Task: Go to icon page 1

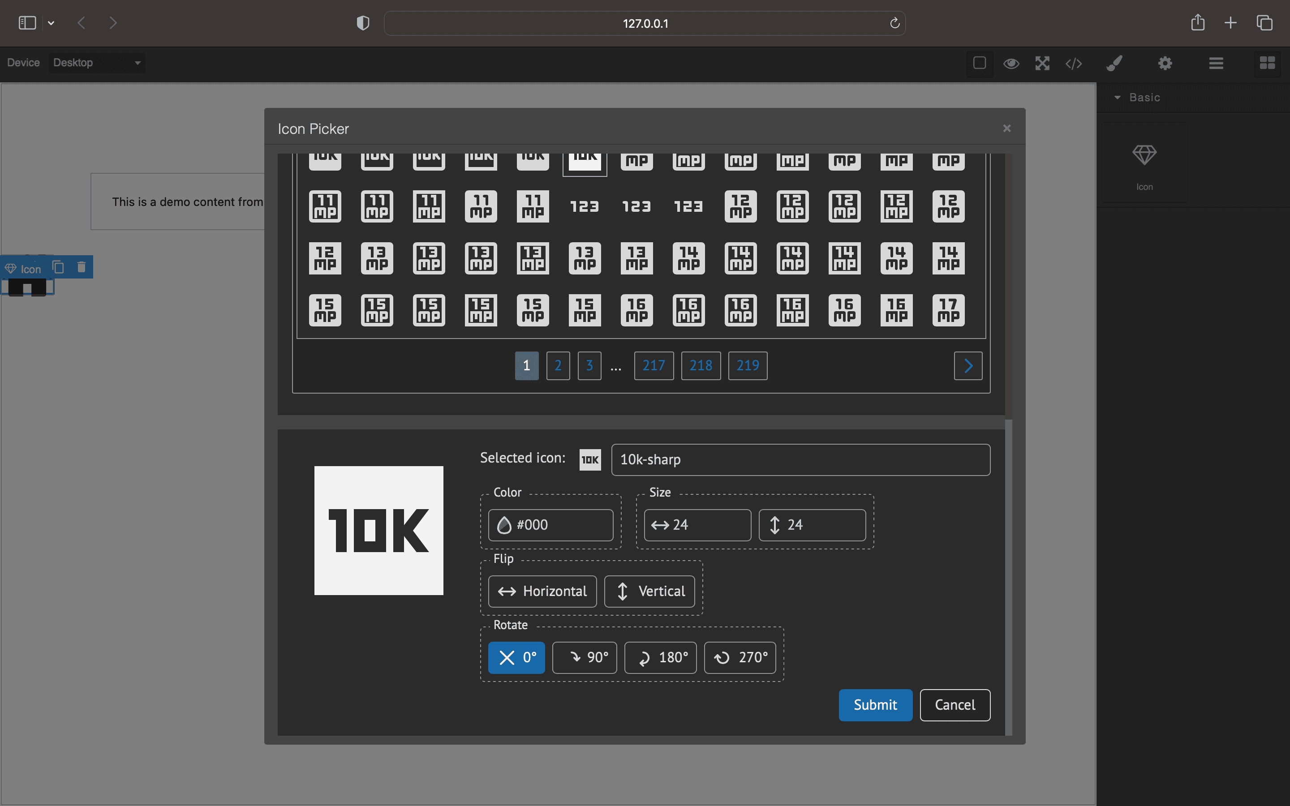Action: (527, 366)
